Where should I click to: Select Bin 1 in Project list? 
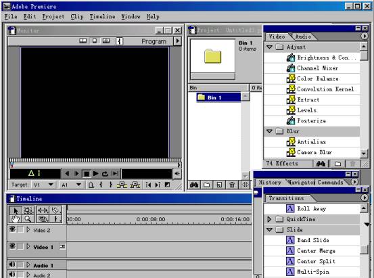click(218, 97)
